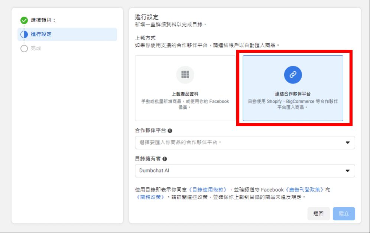The height and width of the screenshot is (233, 370).
Task: Click the 合作夥伴平台 field label
Action: [150, 131]
